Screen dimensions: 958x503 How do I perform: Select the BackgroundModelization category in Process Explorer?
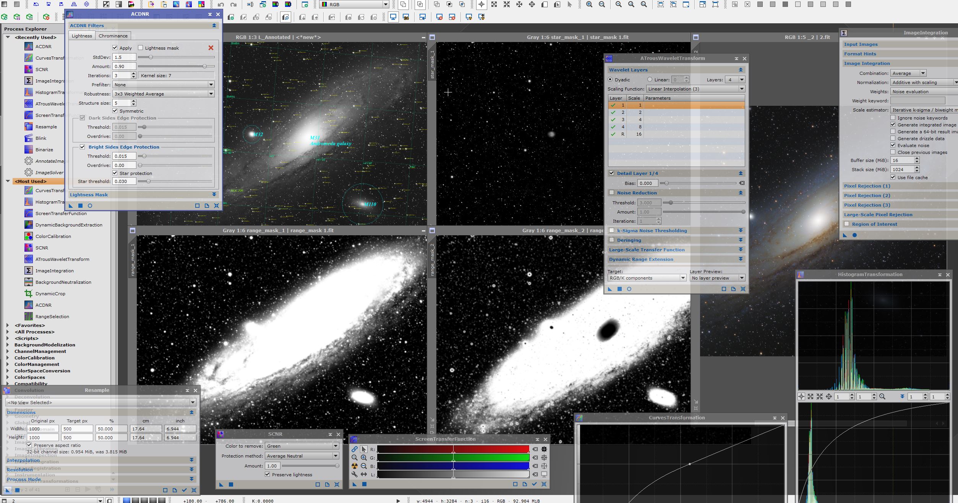[45, 345]
